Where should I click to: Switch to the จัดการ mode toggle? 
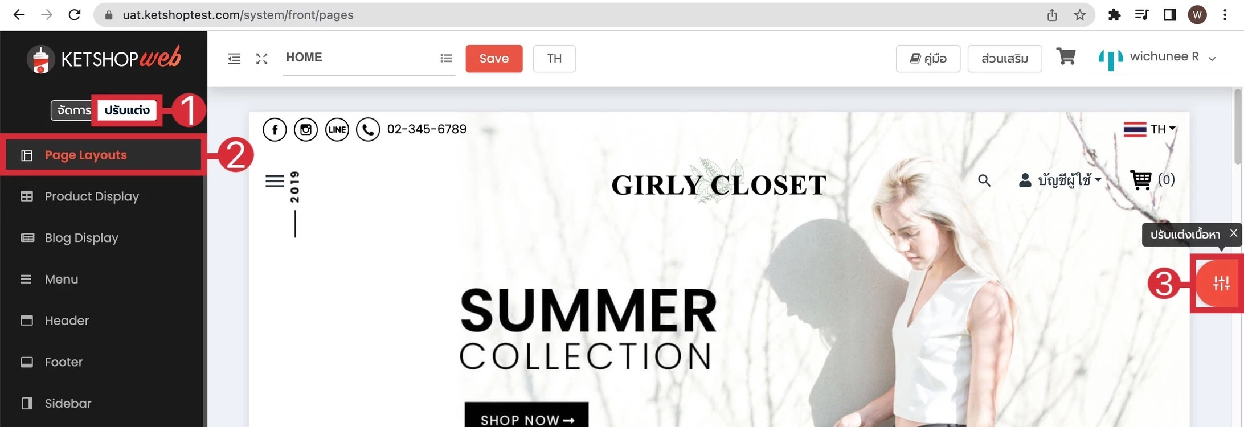click(x=73, y=110)
